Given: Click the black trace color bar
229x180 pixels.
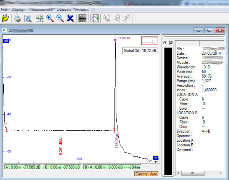Looking at the screenshot, I should point(168,111).
